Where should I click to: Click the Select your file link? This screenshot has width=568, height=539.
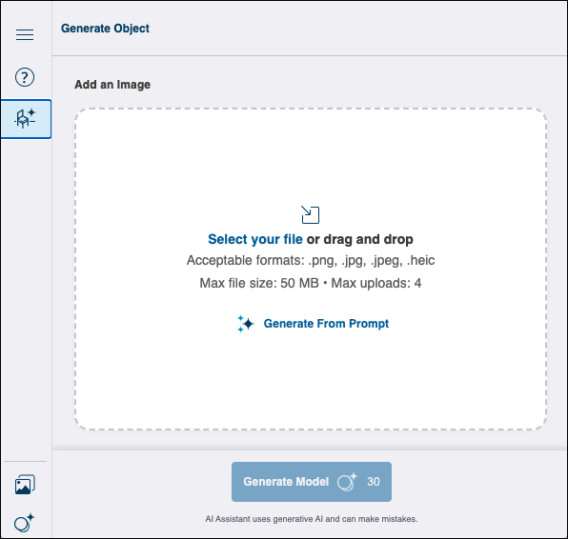click(x=255, y=239)
